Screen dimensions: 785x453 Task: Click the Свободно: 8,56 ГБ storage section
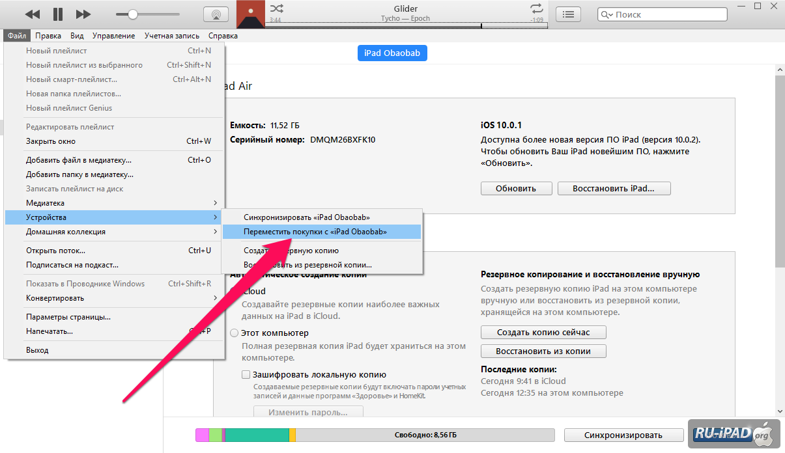point(425,435)
